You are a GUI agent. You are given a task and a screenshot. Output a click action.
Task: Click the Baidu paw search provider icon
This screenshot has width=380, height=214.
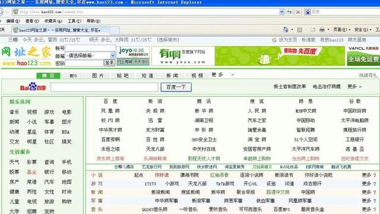click(x=308, y=12)
